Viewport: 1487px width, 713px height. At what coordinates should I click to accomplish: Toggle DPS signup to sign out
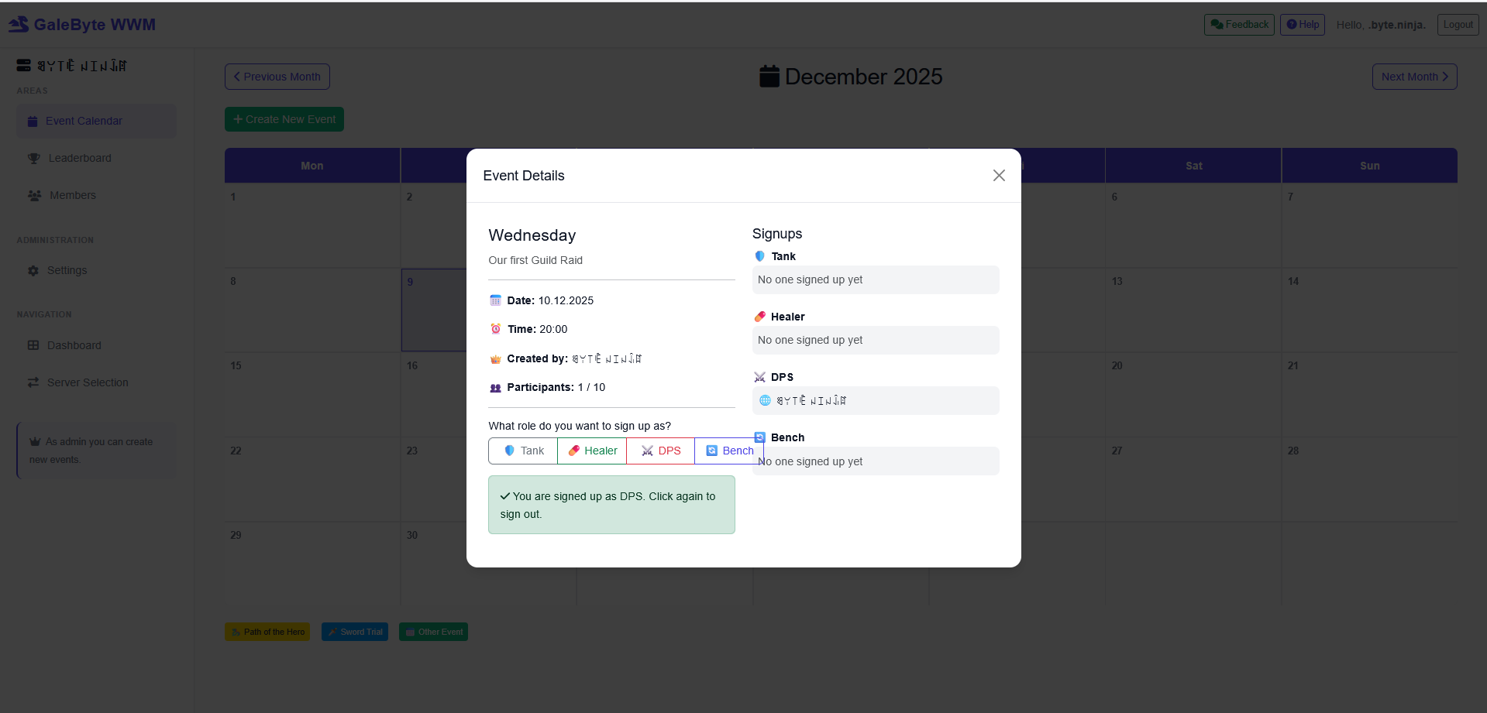tap(660, 451)
